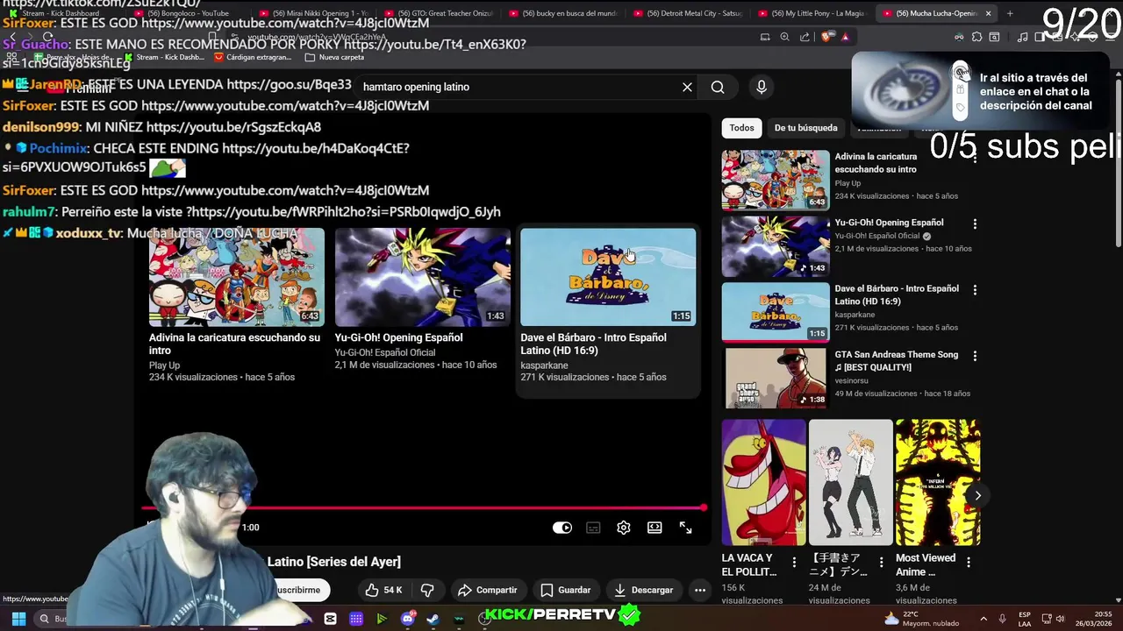
Task: Seek on the red video progress bar
Action: (424, 508)
